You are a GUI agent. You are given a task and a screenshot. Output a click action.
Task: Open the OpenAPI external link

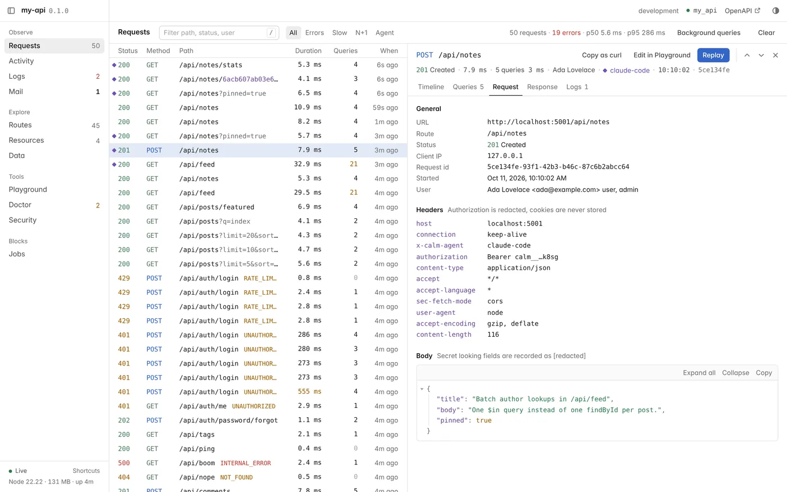click(x=743, y=11)
